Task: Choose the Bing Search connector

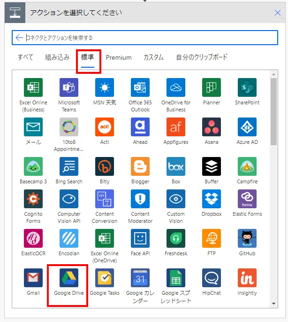Action: [x=69, y=166]
